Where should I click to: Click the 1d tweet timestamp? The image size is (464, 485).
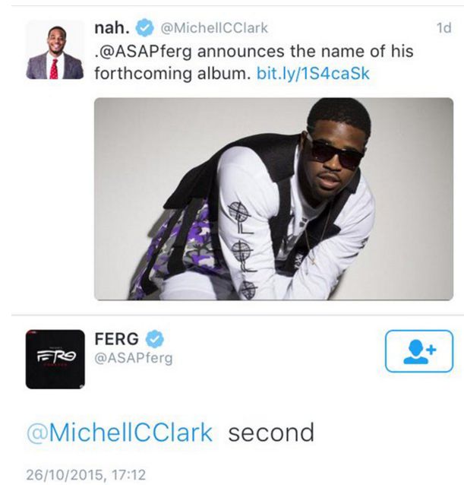[444, 28]
